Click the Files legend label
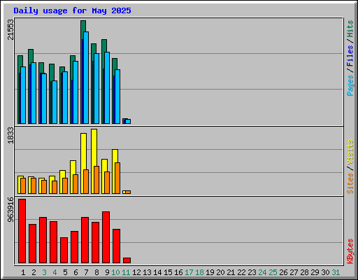The image size is (358, 280). pyautogui.click(x=350, y=56)
